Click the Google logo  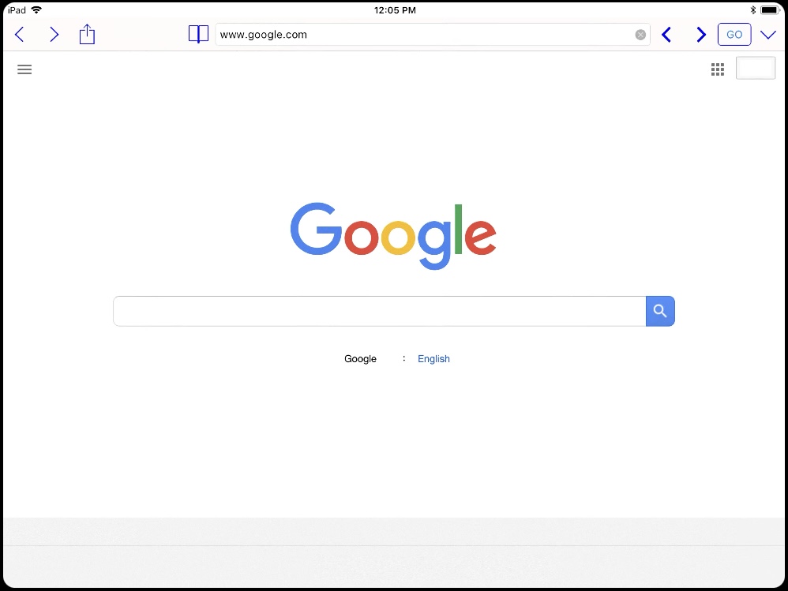(393, 235)
